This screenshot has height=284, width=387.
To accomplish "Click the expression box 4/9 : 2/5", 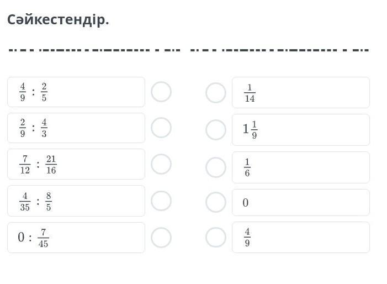I will tap(76, 92).
